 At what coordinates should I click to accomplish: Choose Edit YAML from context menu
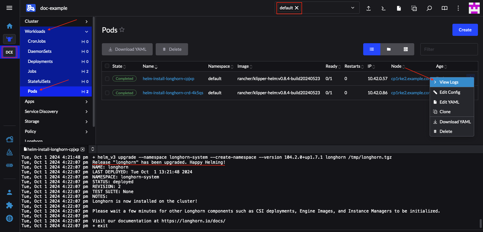point(449,102)
